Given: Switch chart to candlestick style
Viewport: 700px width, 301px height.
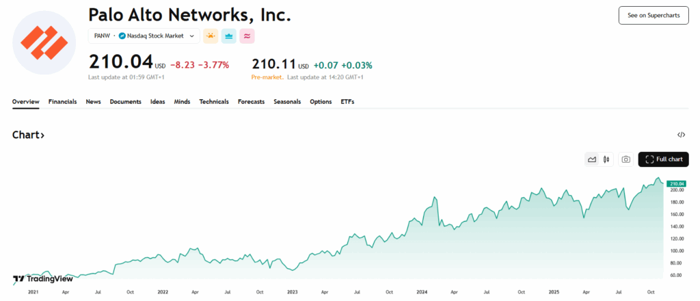Looking at the screenshot, I should [x=606, y=159].
